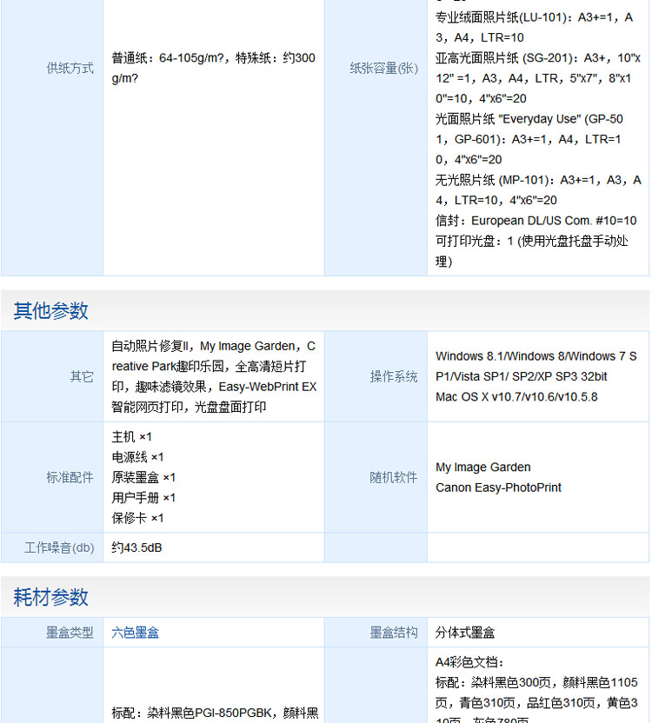Click the 可打印光盘 line

(x=531, y=242)
